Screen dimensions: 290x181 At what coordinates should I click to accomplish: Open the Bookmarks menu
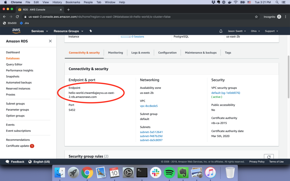[73, 2]
